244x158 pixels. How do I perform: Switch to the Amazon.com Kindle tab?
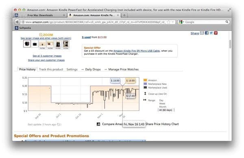click(x=94, y=15)
